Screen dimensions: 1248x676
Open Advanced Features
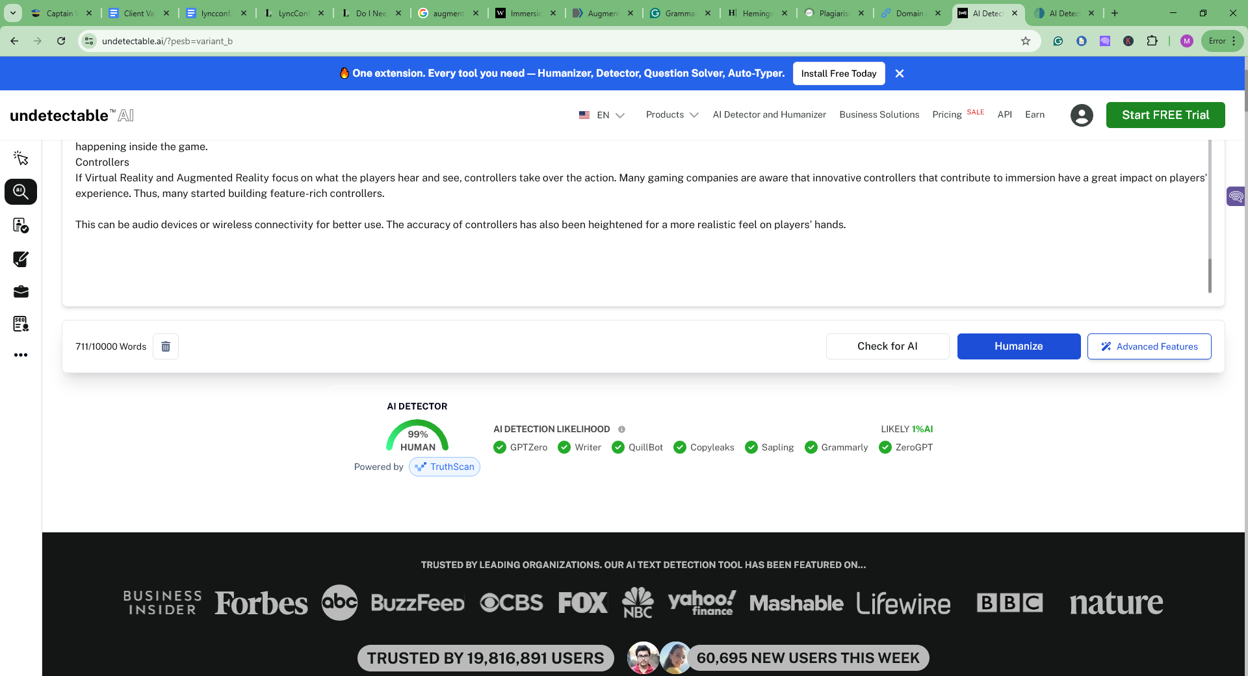[x=1149, y=346]
